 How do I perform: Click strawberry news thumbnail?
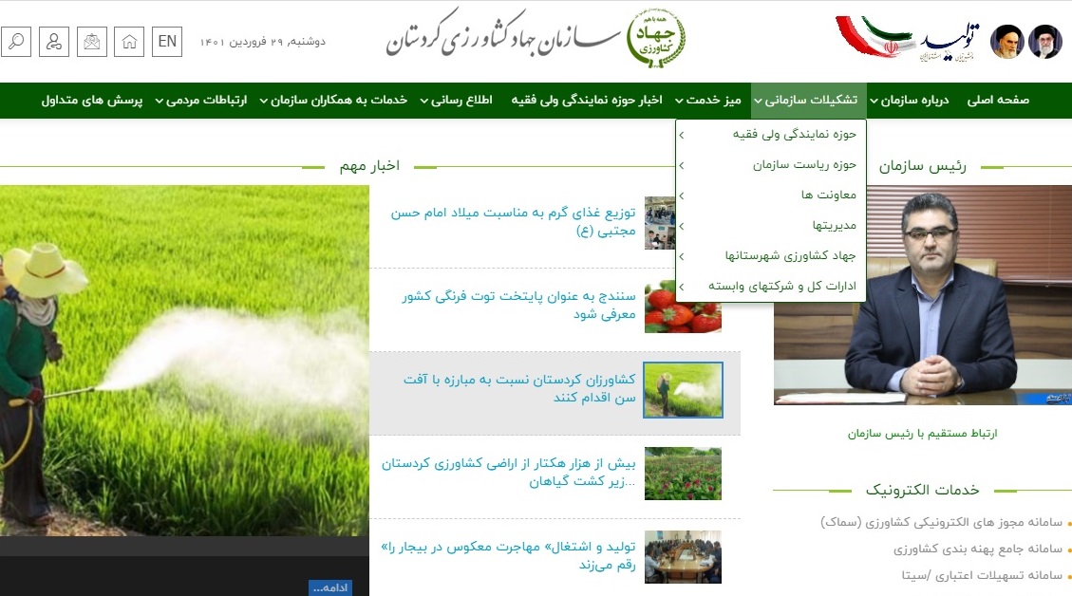683,307
